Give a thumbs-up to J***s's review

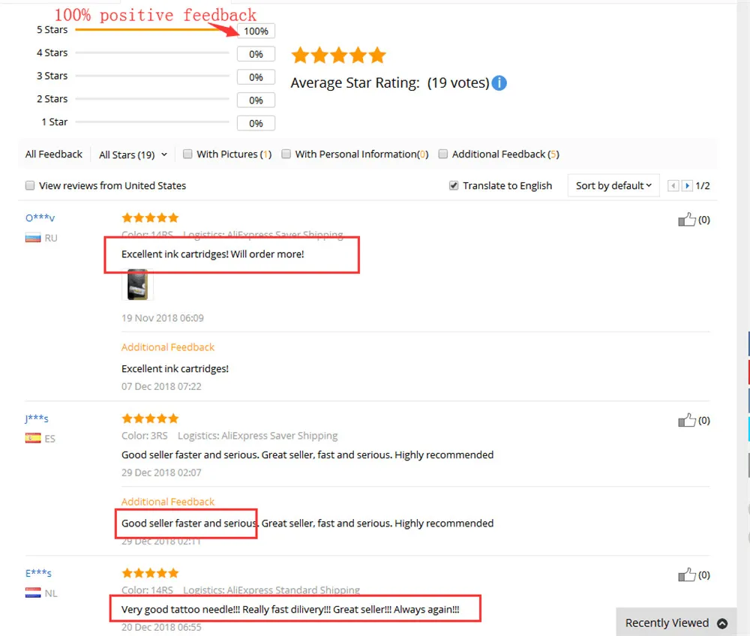tap(687, 420)
